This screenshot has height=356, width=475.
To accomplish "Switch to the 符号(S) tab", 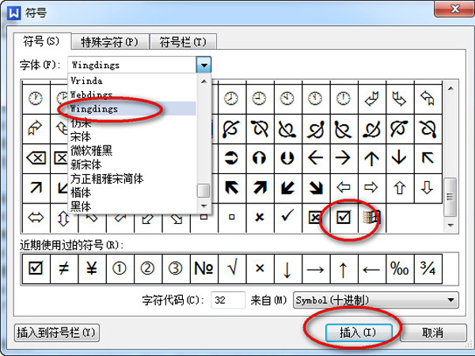I will pos(42,41).
